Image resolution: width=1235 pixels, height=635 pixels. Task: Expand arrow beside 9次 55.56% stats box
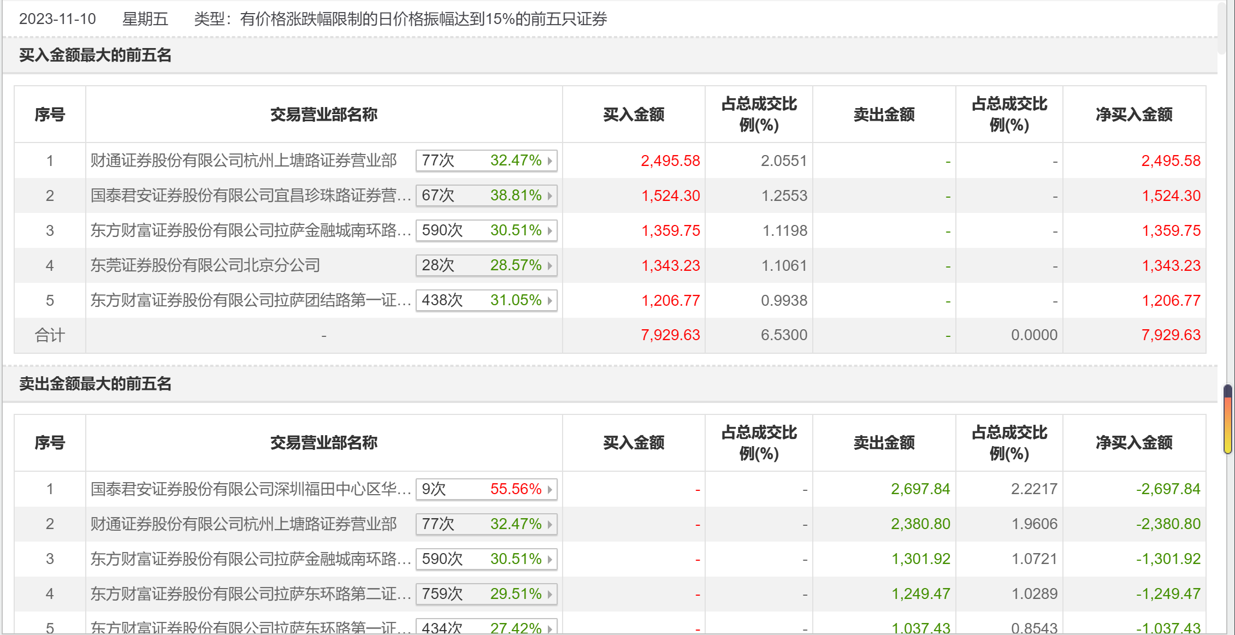pyautogui.click(x=549, y=489)
